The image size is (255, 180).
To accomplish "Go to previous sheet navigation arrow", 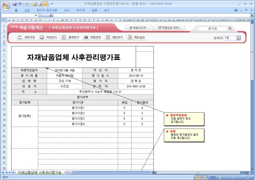I will (x=6, y=173).
